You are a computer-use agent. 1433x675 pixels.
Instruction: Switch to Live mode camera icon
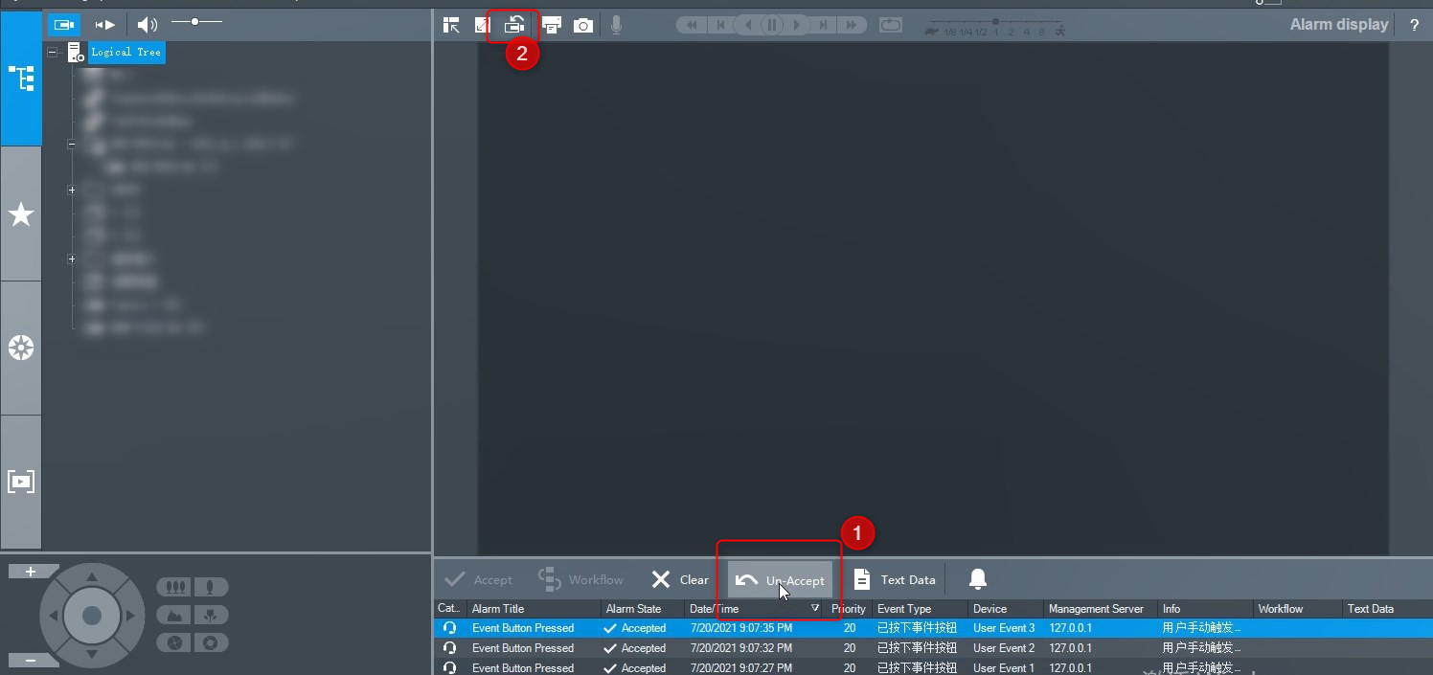click(64, 24)
